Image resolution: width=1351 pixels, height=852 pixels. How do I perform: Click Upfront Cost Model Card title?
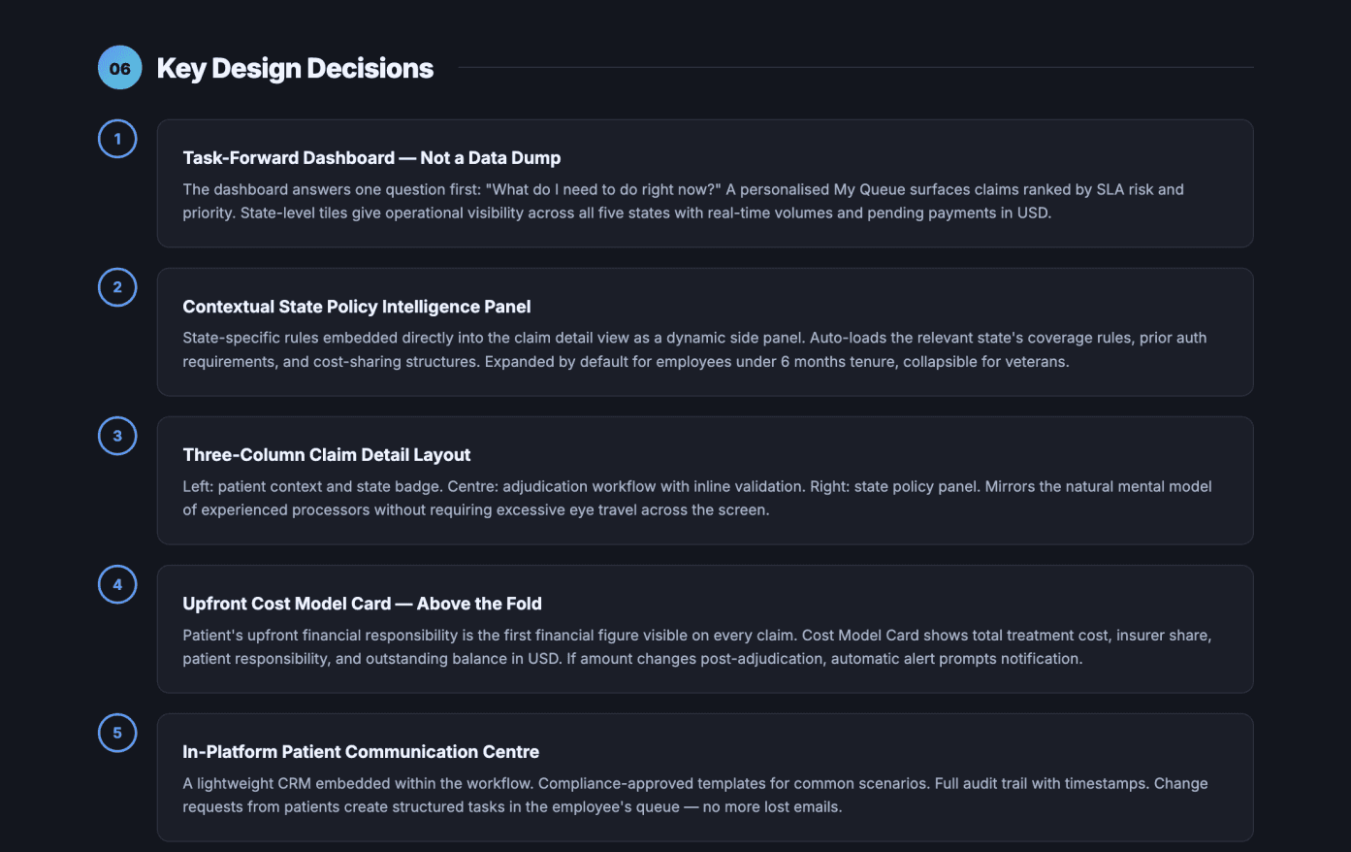[x=362, y=604]
